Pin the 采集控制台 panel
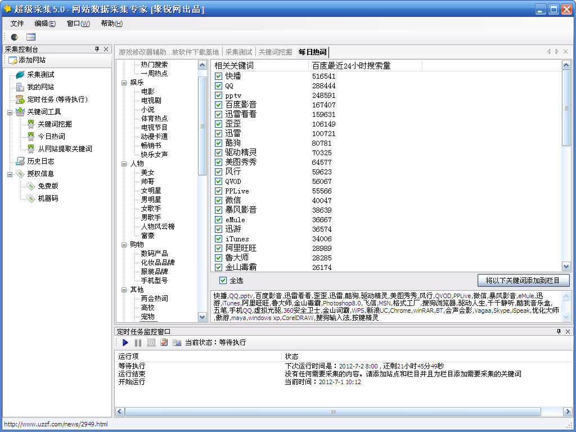Screen dimensions: 576x432 [x=97, y=49]
